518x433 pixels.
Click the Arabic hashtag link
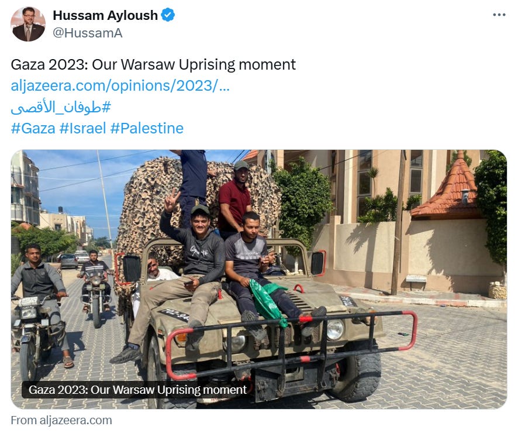[x=61, y=108]
